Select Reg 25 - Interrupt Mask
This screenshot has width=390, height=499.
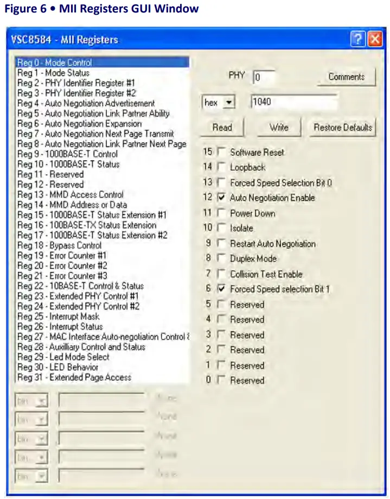(x=103, y=317)
